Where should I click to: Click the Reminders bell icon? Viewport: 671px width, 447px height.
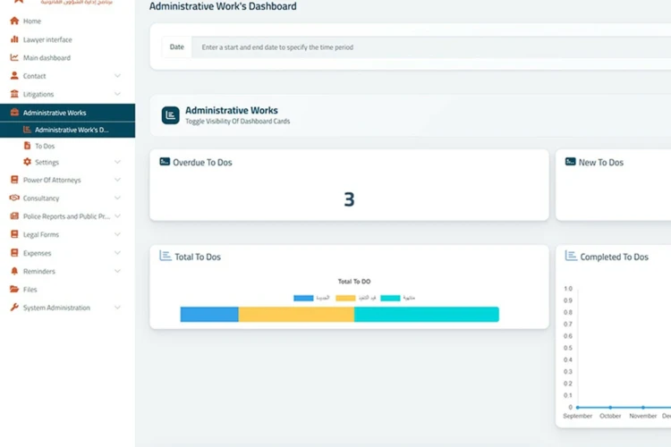click(14, 271)
